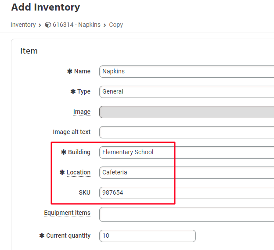The image size is (274, 250).
Task: Click the Copy breadcrumb item
Action: [116, 25]
